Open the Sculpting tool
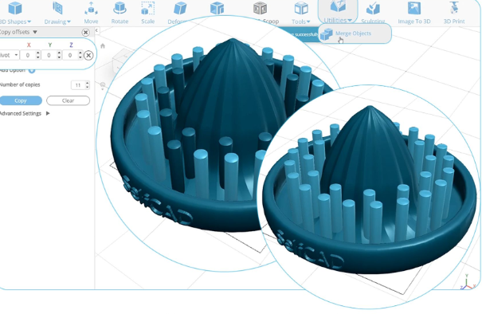This screenshot has width=482, height=314. click(373, 13)
